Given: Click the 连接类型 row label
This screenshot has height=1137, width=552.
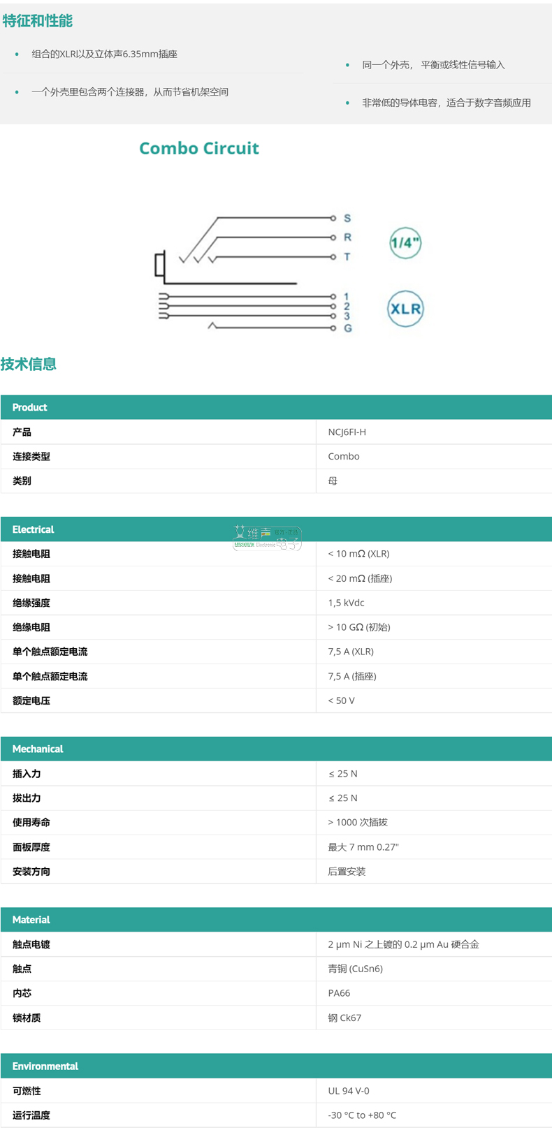Looking at the screenshot, I should click(x=31, y=456).
